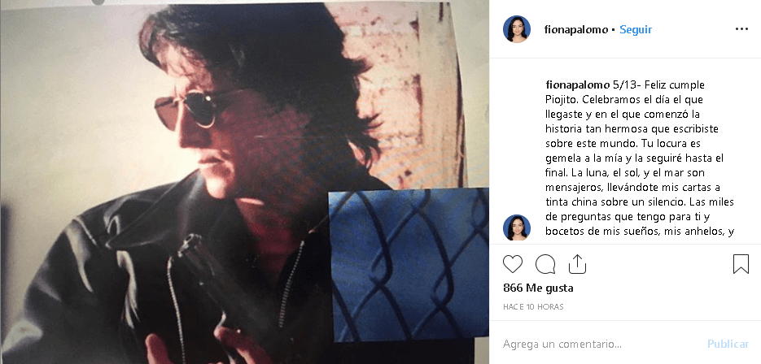Screen dimensions: 761x364
Task: Open the profile picture in the post header
Action: [x=516, y=29]
